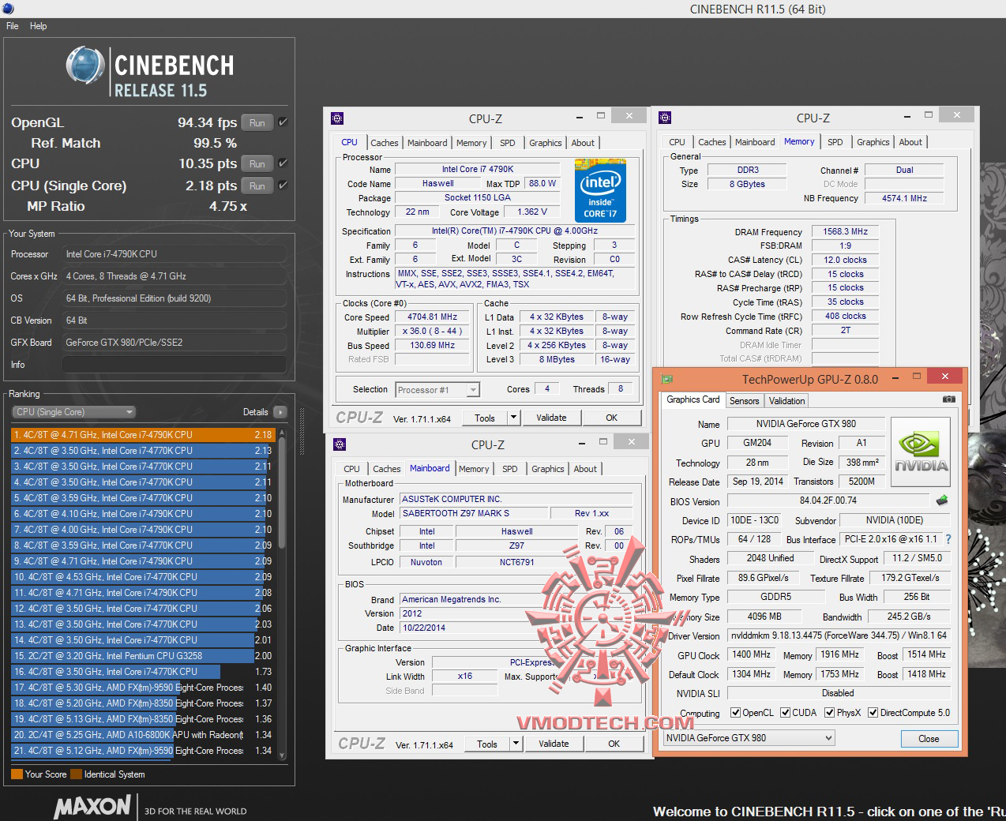The width and height of the screenshot is (1006, 821).
Task: Click the Cinebench sphere logo
Action: coord(85,66)
